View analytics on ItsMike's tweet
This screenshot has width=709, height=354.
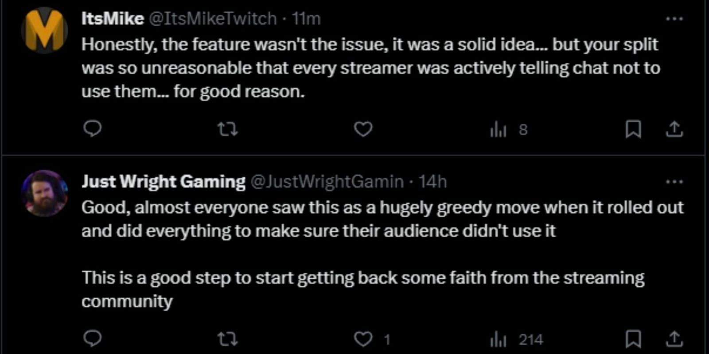coord(499,129)
